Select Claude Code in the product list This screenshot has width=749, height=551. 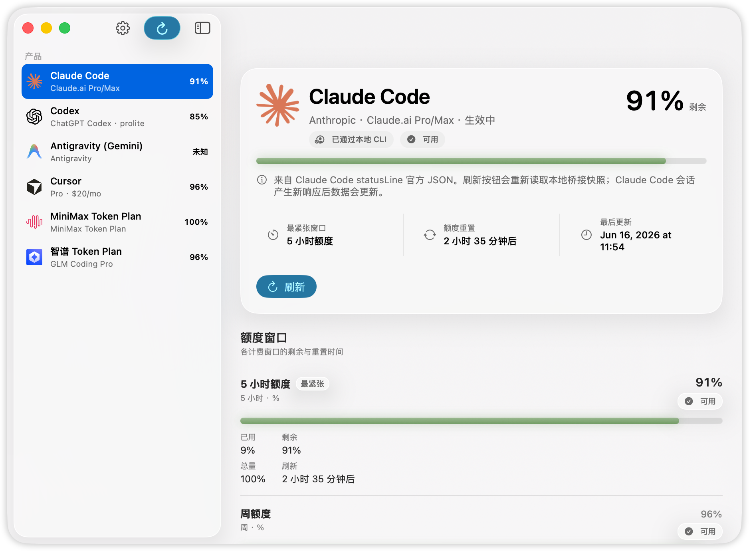(x=117, y=81)
